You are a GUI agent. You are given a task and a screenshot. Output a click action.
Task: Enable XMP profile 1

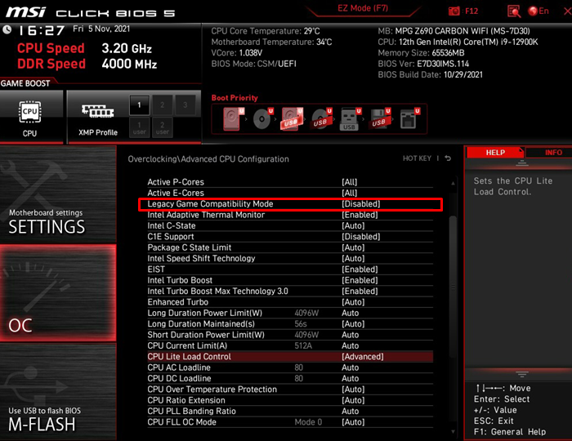click(139, 105)
